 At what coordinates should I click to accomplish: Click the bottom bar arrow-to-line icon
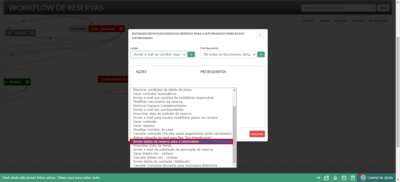[x=318, y=178]
